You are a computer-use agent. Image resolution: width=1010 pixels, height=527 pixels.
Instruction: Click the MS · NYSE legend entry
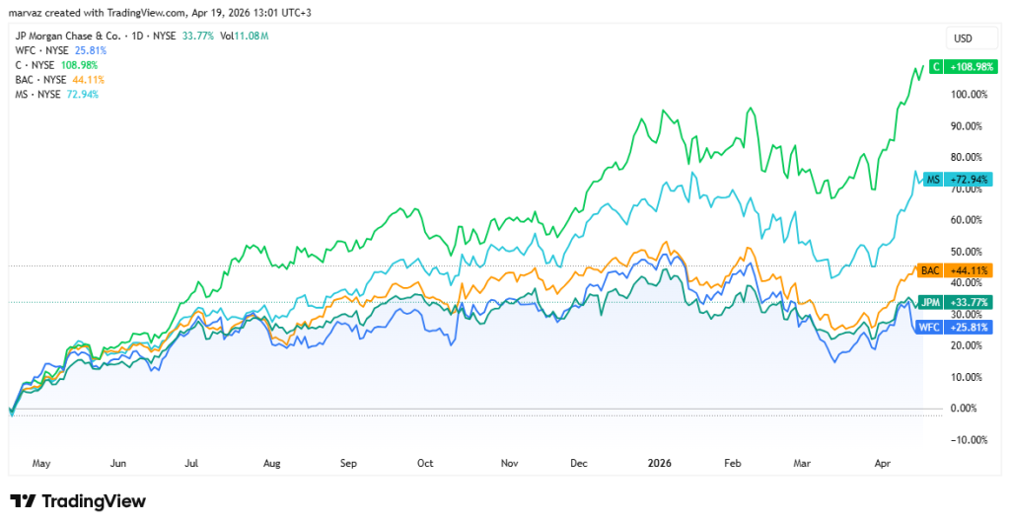pos(38,94)
